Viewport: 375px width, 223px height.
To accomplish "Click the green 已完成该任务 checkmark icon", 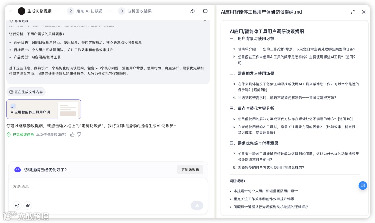I will point(8,135).
